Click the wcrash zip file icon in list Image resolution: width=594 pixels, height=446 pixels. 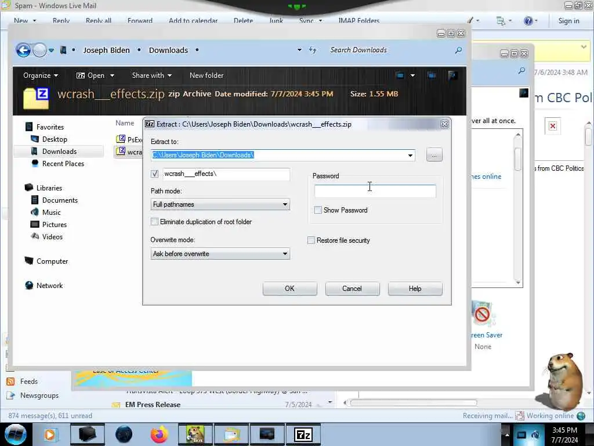click(x=121, y=152)
